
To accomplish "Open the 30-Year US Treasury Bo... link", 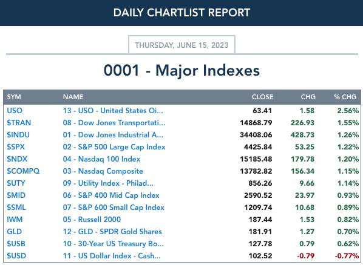I will pyautogui.click(x=113, y=244).
